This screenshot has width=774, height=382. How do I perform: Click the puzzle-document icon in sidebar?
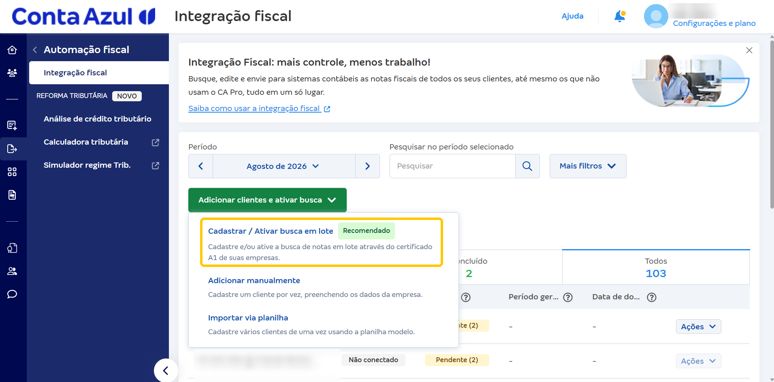coord(12,248)
